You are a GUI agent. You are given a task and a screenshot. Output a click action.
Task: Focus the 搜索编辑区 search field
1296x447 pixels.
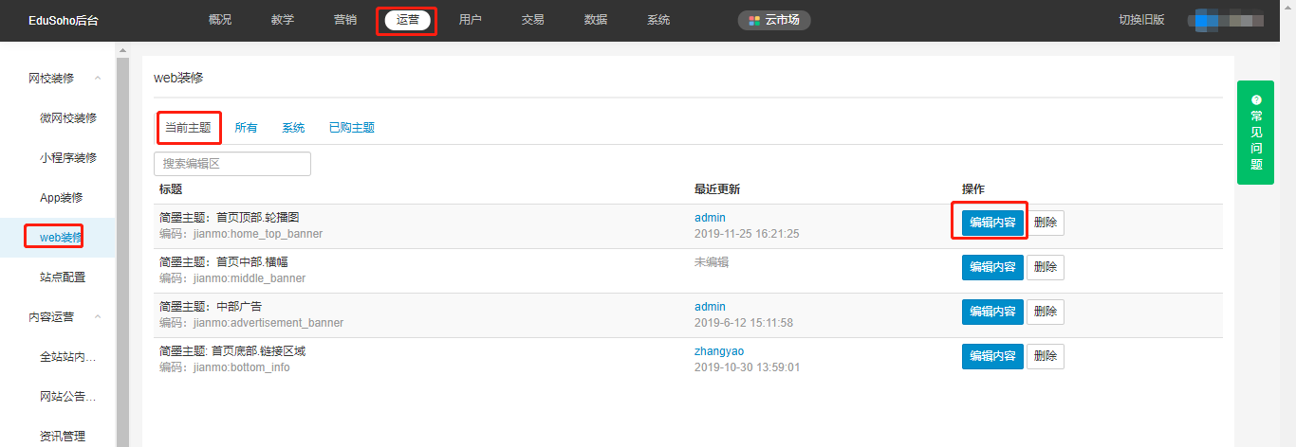pos(232,164)
